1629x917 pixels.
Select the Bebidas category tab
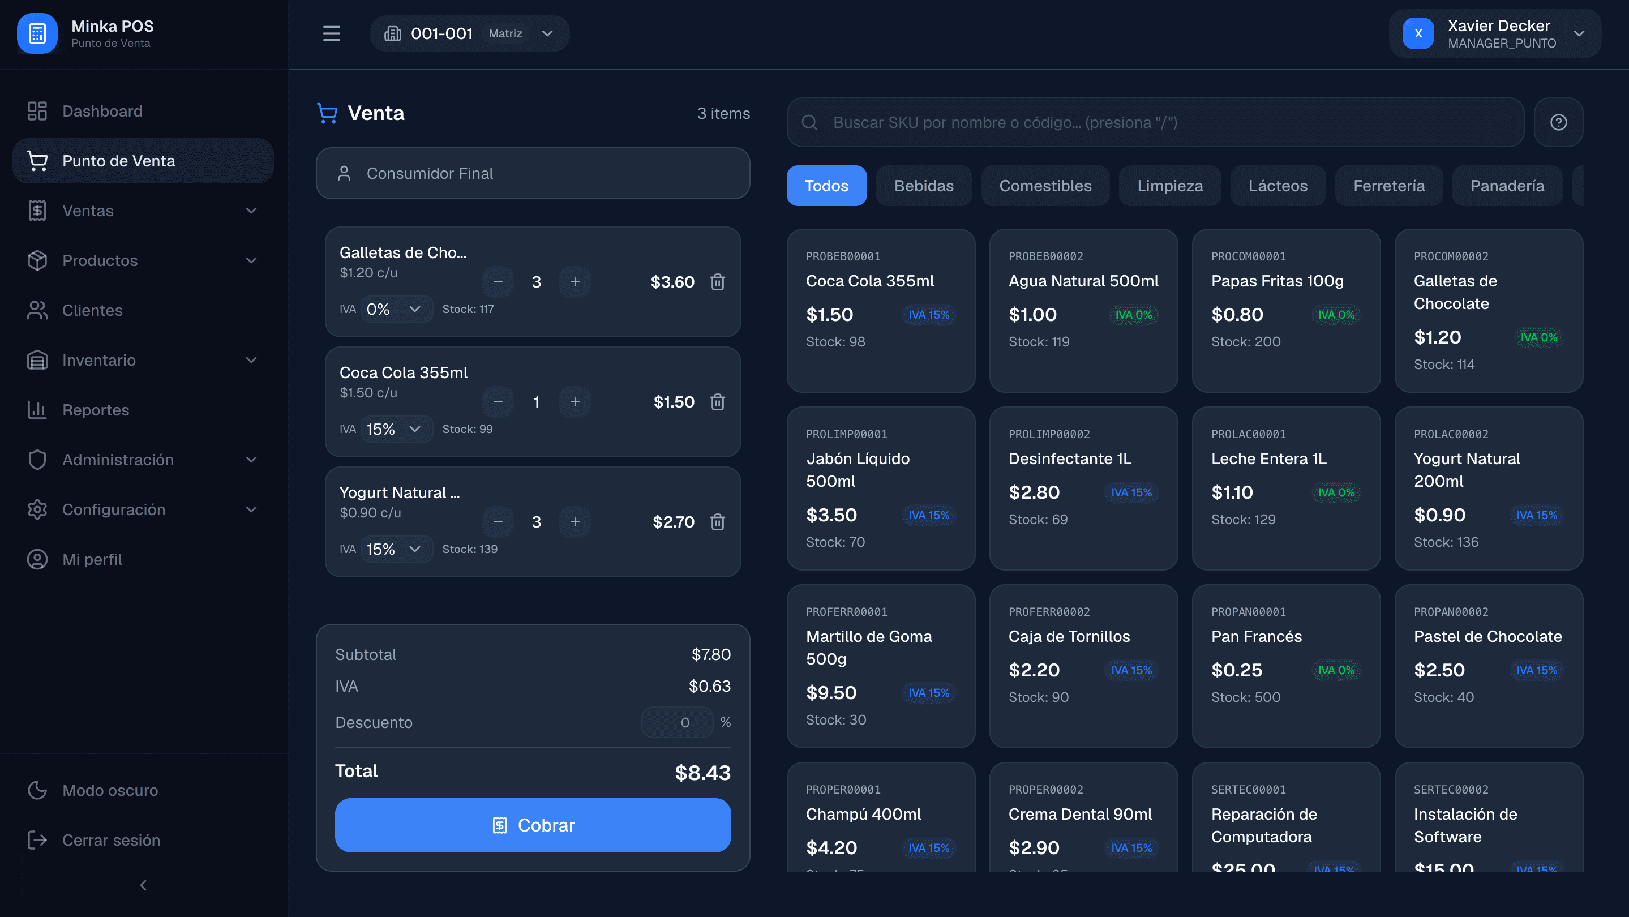[924, 186]
